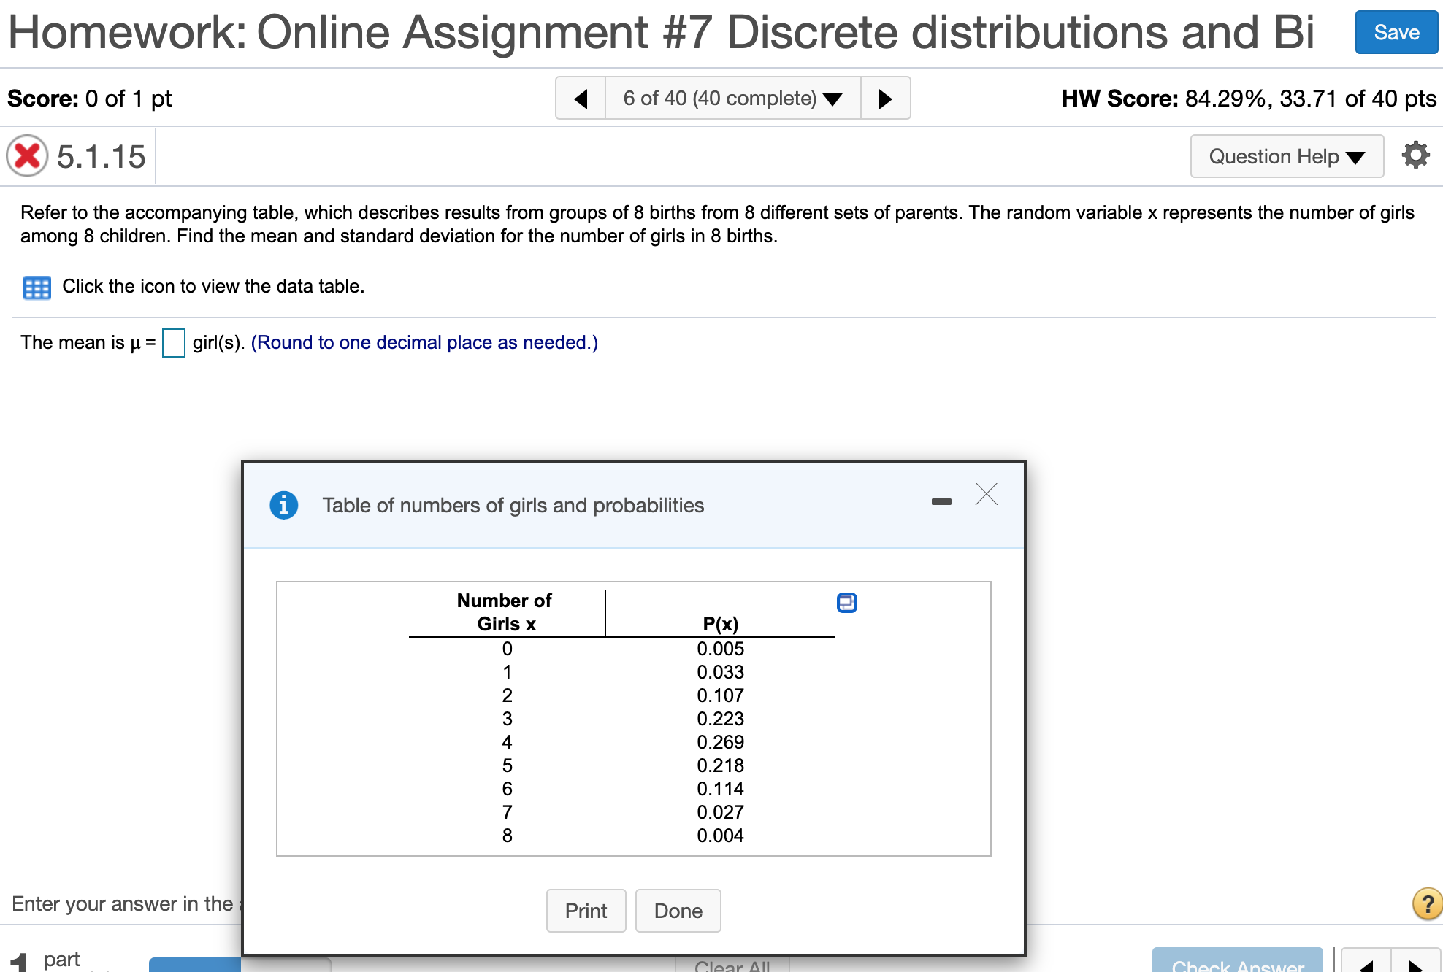Click the copy table icon next to P(x)
The width and height of the screenshot is (1443, 972).
click(x=846, y=603)
